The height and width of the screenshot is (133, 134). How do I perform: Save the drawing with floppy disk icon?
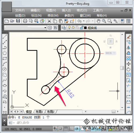click(x=18, y=21)
